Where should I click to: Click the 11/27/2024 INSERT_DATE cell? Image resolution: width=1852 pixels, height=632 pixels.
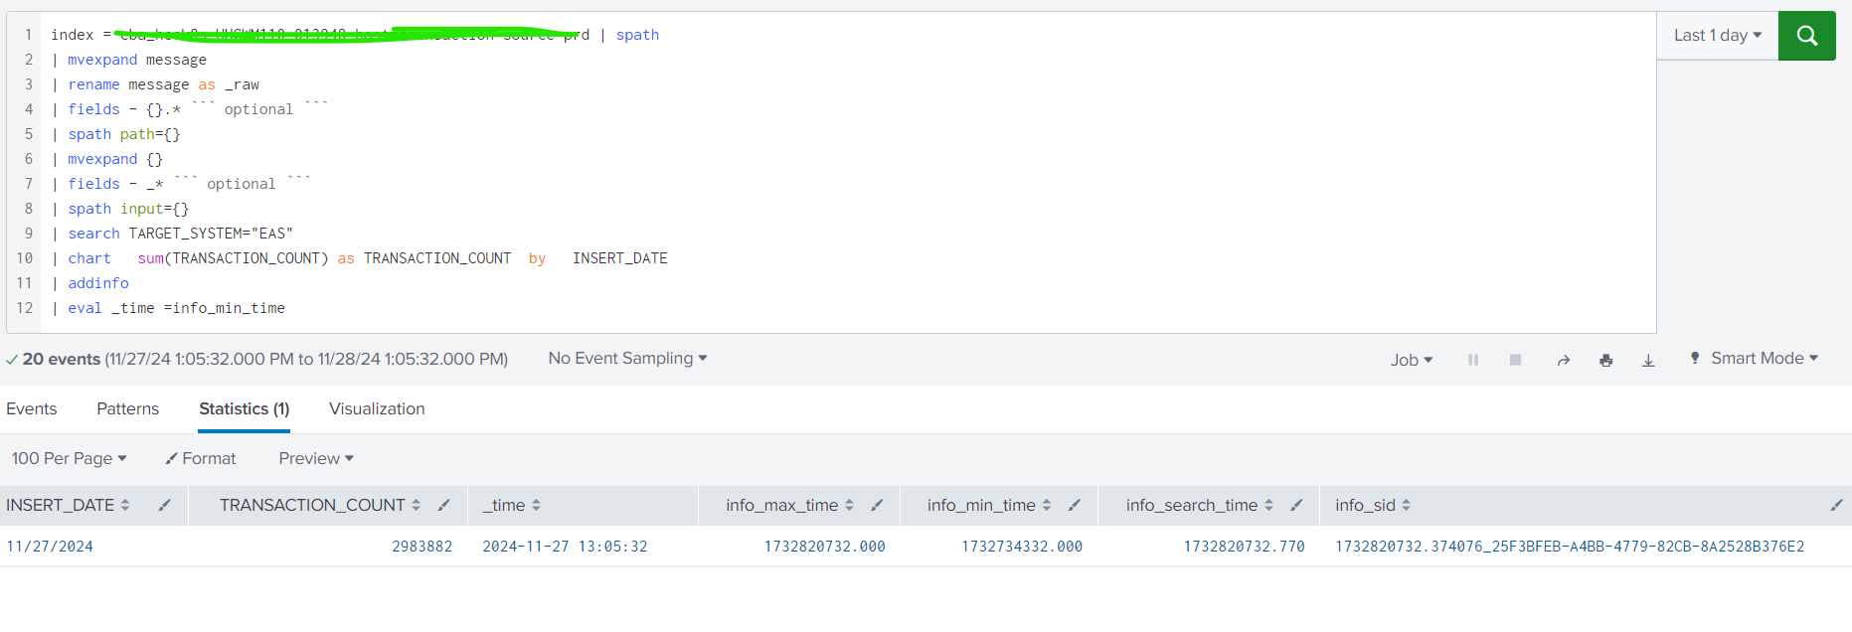[50, 547]
